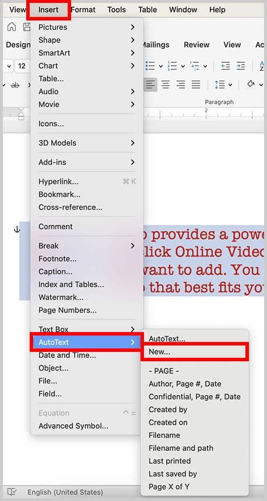Click the increase indent icon
Viewport: 267px width, 501px height.
(x=241, y=66)
